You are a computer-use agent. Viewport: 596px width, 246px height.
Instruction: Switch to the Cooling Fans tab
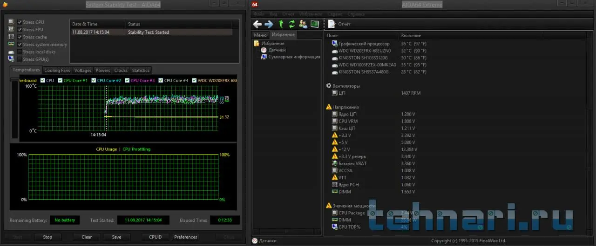click(57, 71)
